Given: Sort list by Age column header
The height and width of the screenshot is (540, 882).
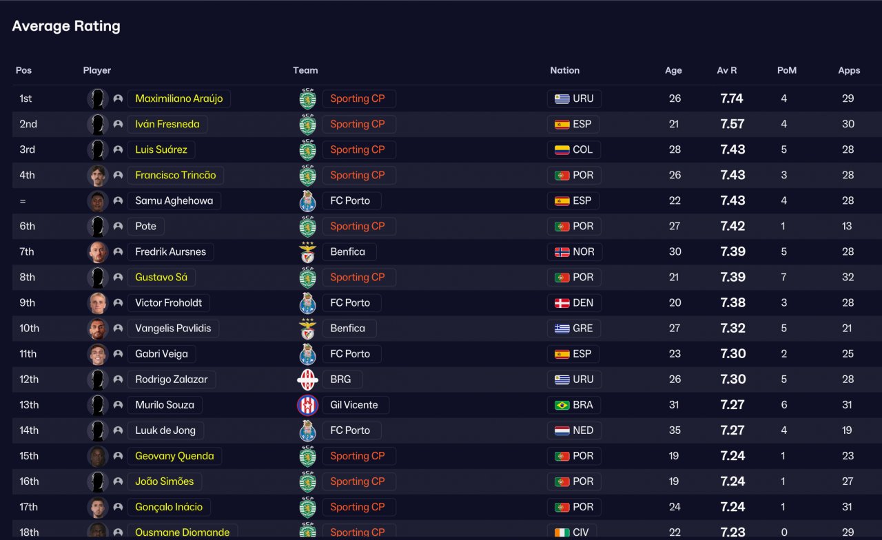Looking at the screenshot, I should [673, 70].
